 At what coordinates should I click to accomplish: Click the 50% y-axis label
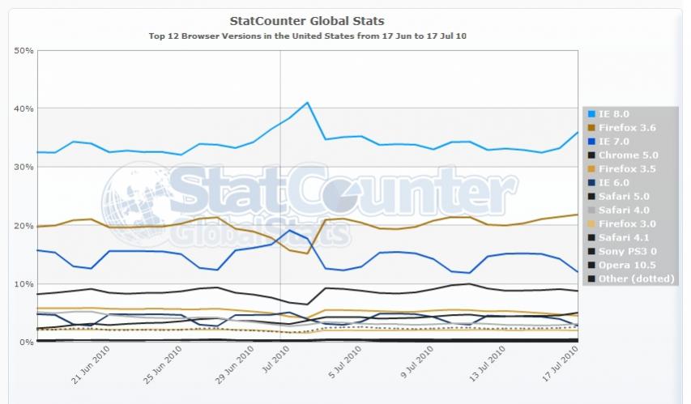pyautogui.click(x=23, y=50)
